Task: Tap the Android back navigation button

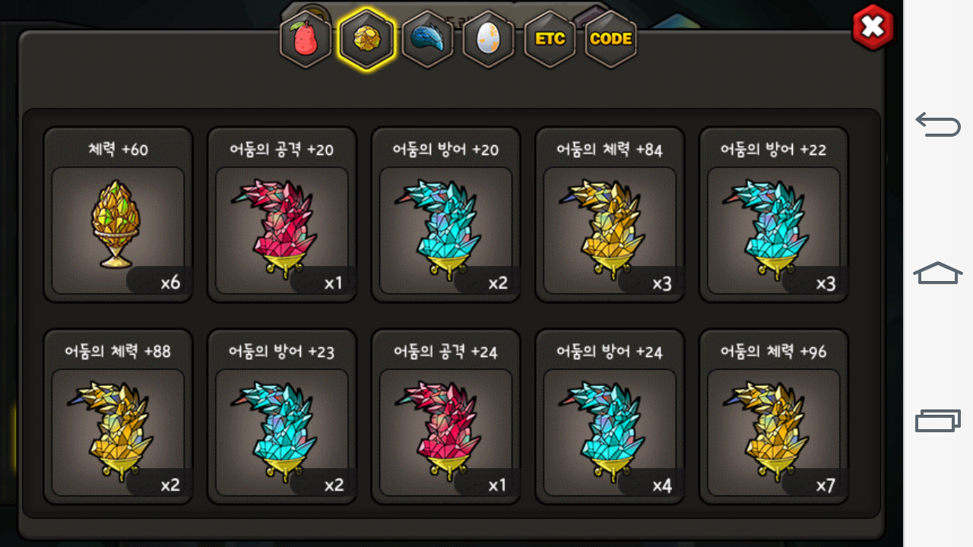Action: (938, 124)
